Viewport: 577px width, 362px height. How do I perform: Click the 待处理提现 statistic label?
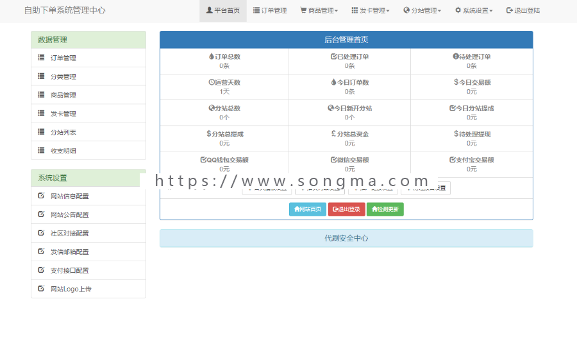point(475,134)
